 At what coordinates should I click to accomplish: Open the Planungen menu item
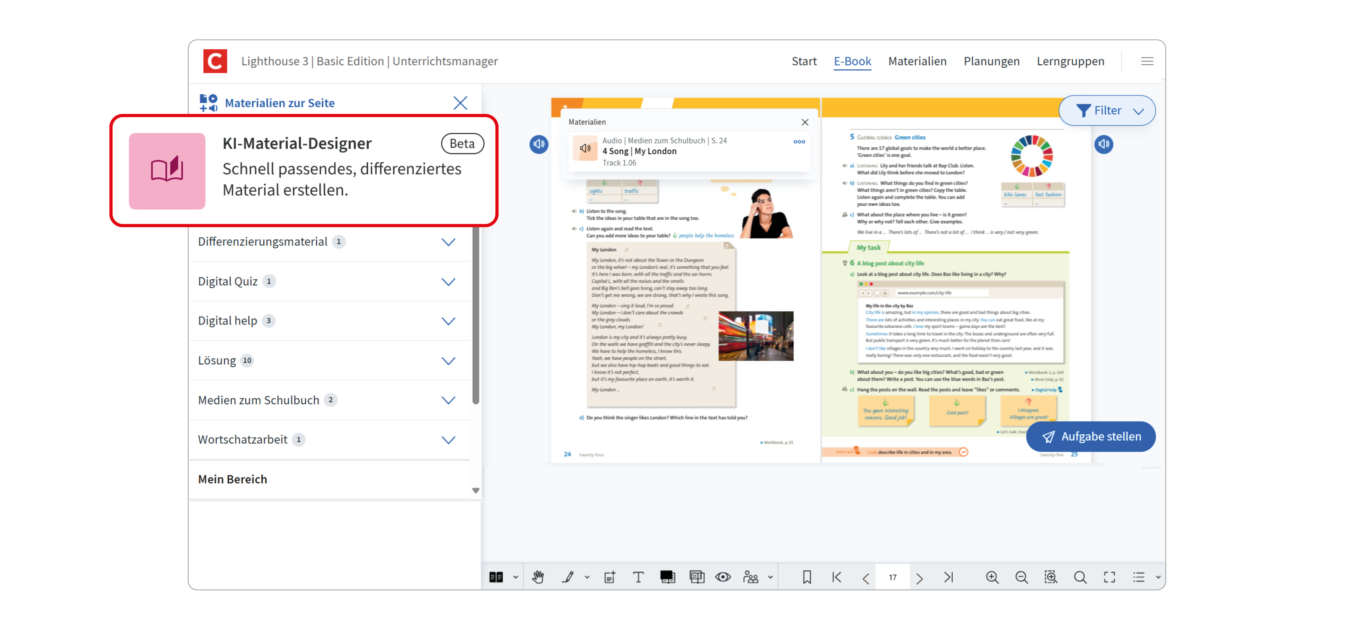(x=992, y=61)
